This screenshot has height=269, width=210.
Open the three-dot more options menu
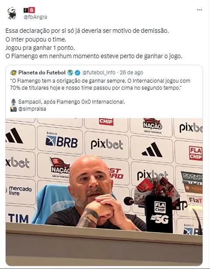point(200,10)
